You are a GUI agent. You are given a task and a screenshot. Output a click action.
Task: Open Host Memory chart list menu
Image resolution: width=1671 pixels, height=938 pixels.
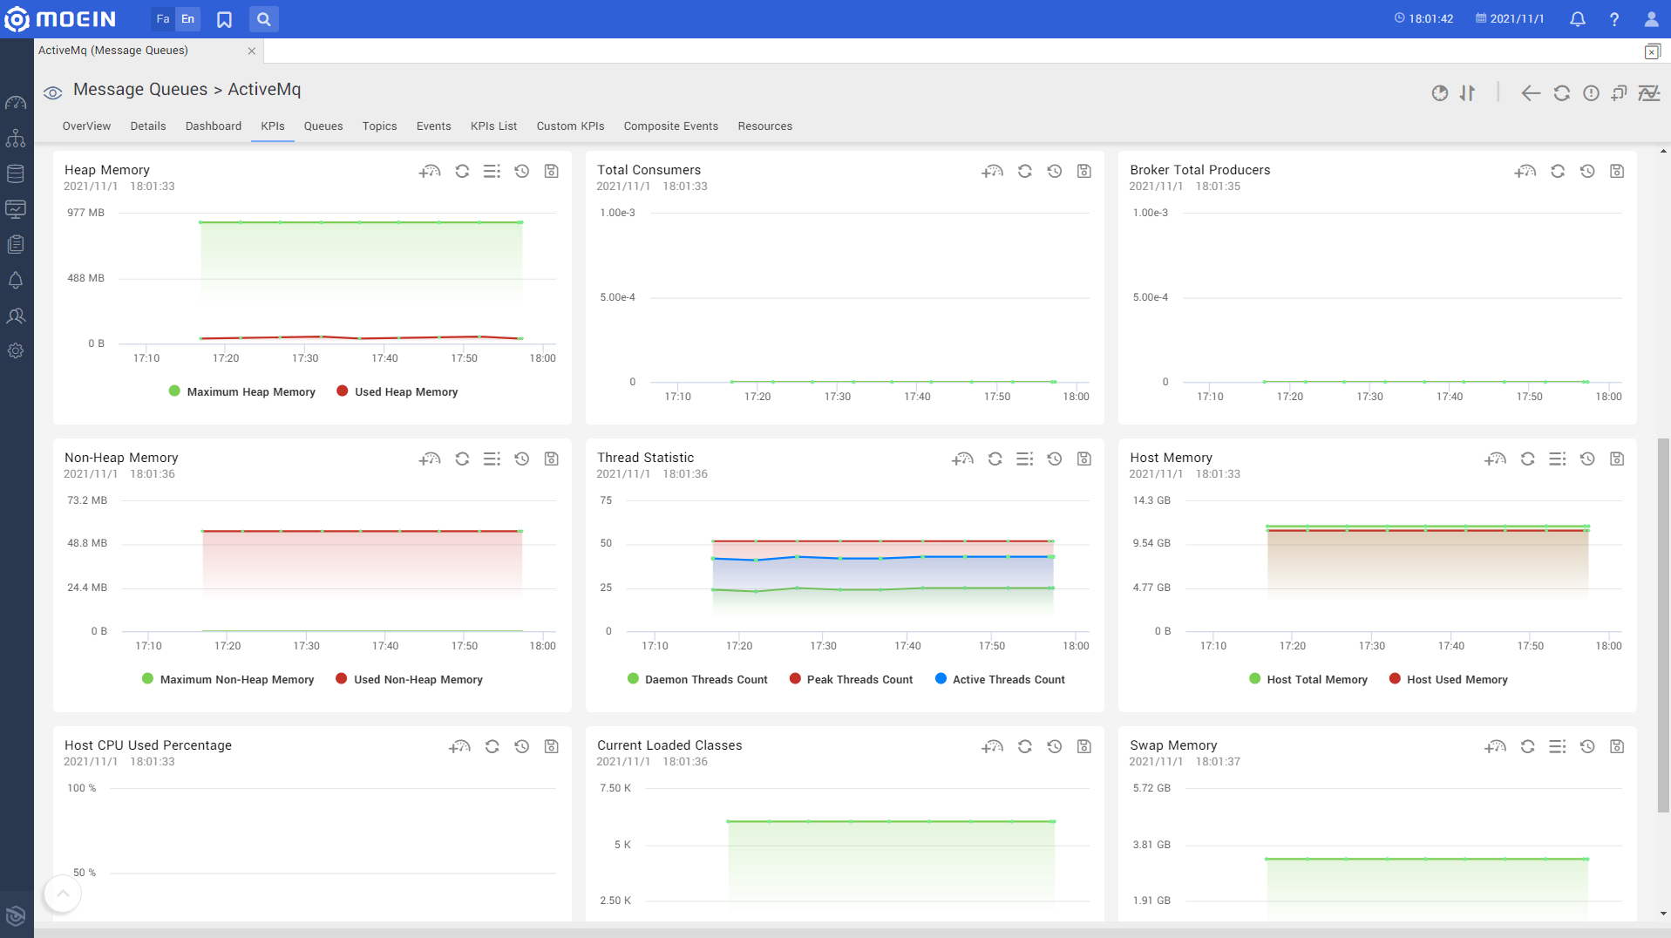(x=1558, y=459)
